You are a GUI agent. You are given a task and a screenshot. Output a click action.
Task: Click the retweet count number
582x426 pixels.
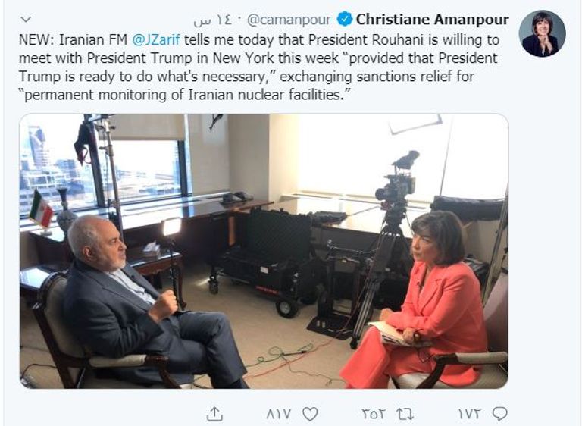pos(374,414)
